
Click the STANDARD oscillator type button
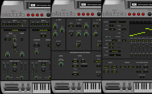tap(15, 30)
